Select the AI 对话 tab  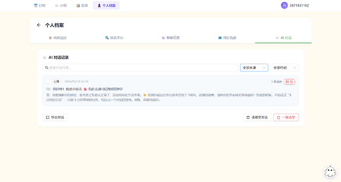pyautogui.click(x=283, y=38)
